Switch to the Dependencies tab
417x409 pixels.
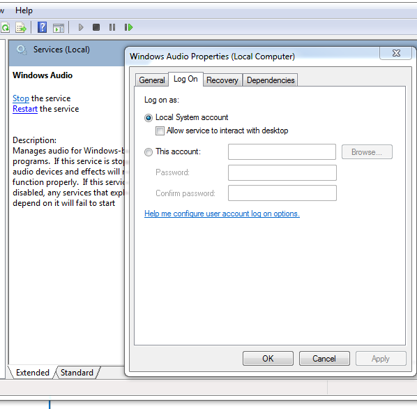[x=271, y=80]
